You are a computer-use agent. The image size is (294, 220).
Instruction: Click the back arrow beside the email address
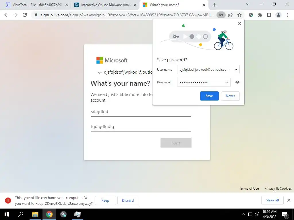pos(100,72)
